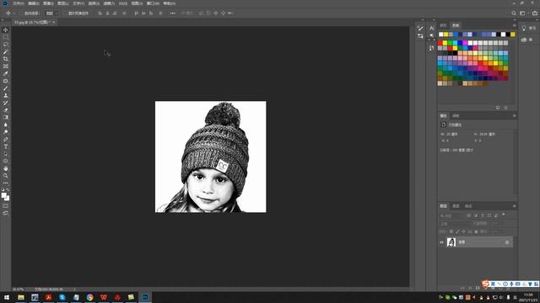Open the Swatches panel flyout menu
Image resolution: width=540 pixels, height=303 pixels.
pos(514,25)
